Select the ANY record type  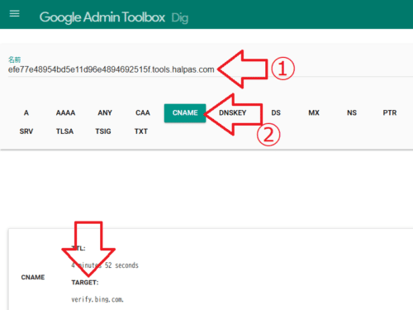pyautogui.click(x=105, y=112)
